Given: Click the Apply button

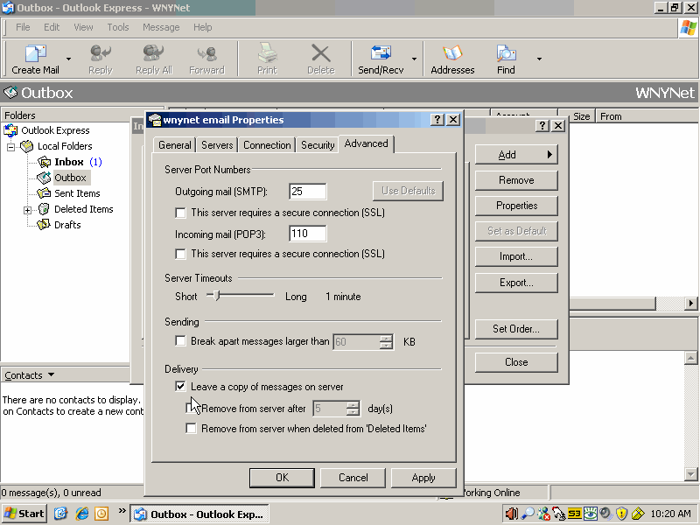Looking at the screenshot, I should point(423,478).
